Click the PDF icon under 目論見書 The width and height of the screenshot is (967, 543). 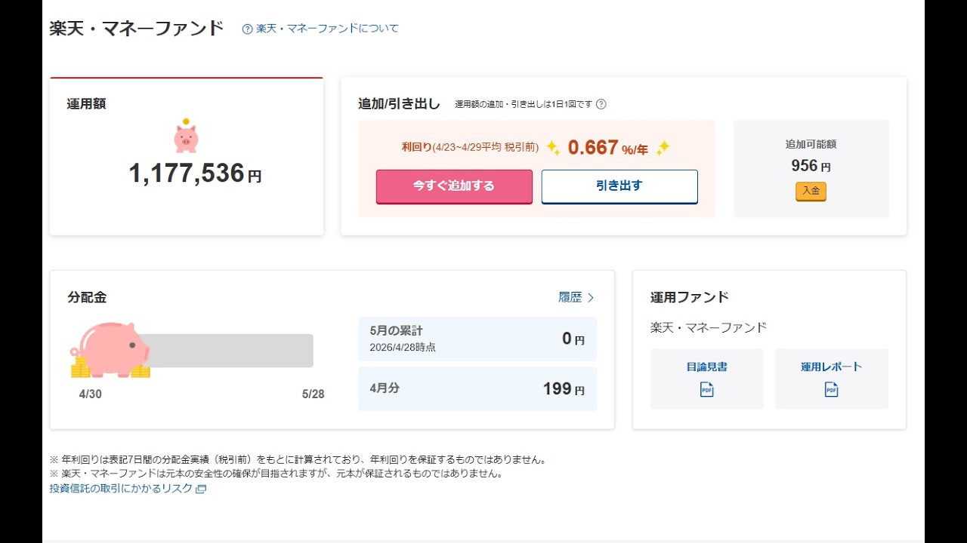coord(707,390)
